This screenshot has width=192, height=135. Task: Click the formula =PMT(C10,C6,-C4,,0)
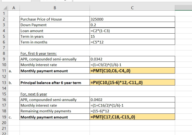point(132,71)
